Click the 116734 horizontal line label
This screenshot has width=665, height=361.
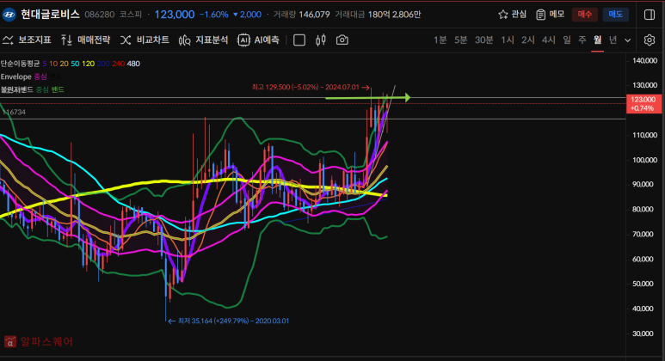click(x=15, y=113)
